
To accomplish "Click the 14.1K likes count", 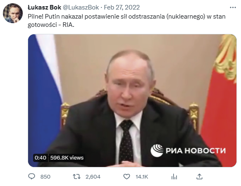I will click(x=142, y=177).
